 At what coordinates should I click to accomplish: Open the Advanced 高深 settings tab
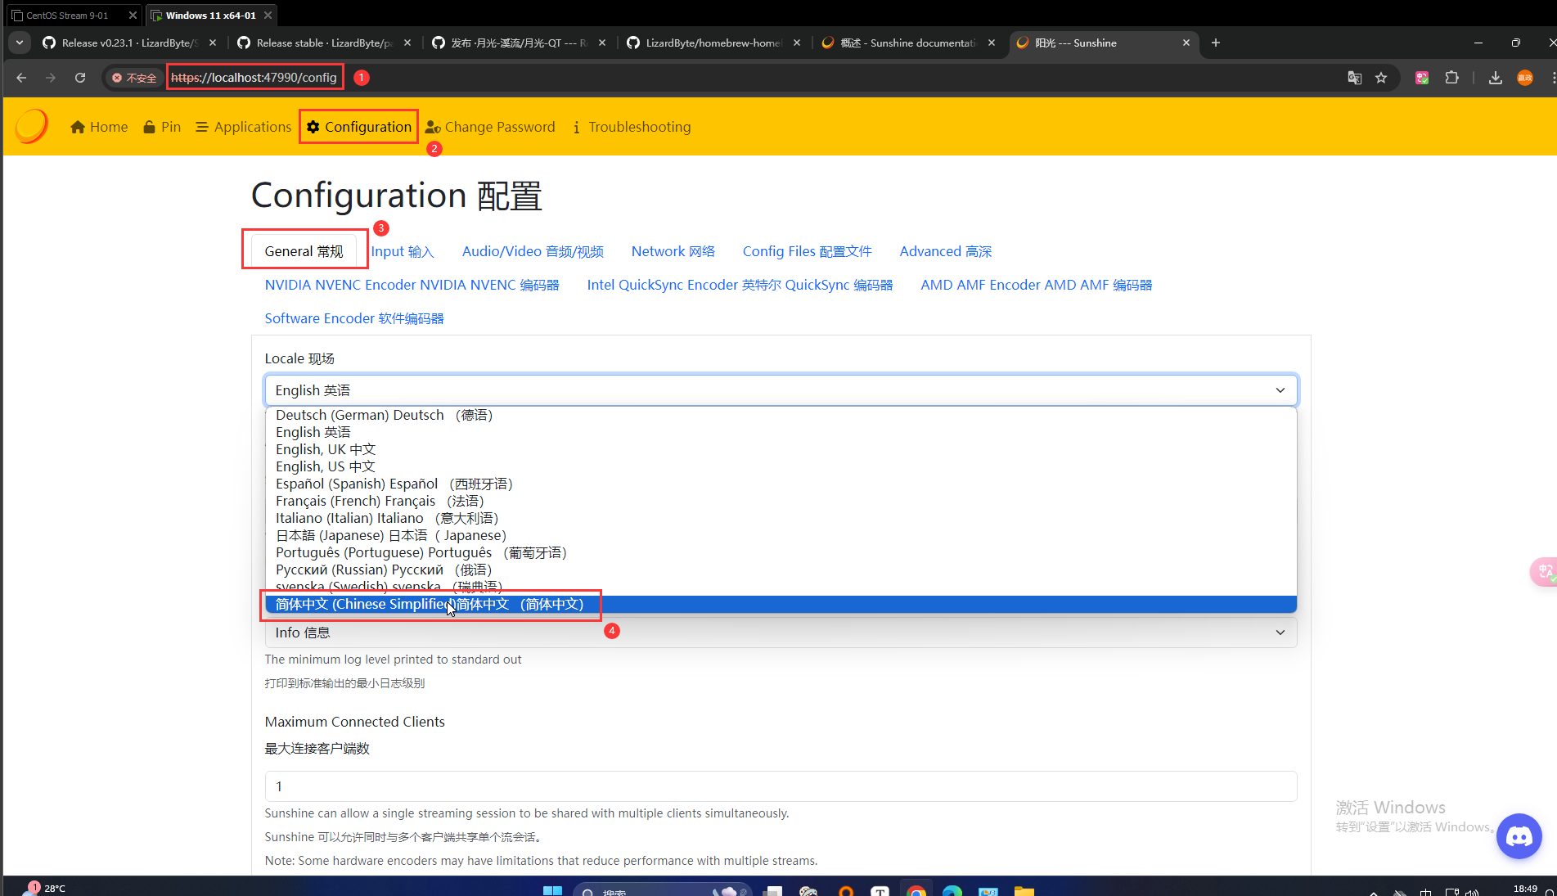point(945,251)
